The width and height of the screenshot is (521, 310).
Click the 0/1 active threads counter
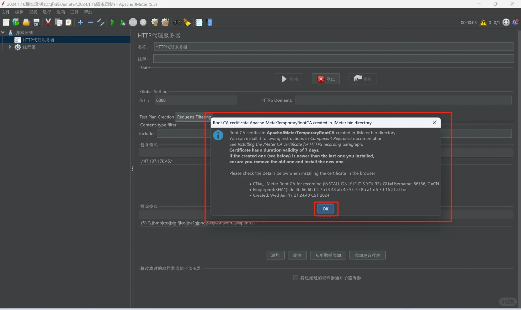pos(497,22)
